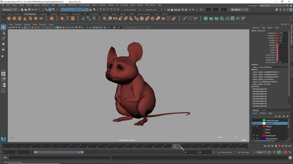The image size is (293, 164).
Task: Open the No Live Surface dropdown
Action: point(130,10)
